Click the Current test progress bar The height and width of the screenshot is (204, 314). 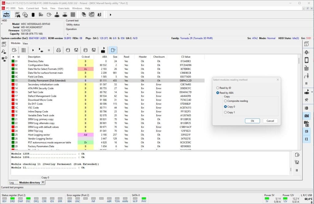[x=157, y=191]
